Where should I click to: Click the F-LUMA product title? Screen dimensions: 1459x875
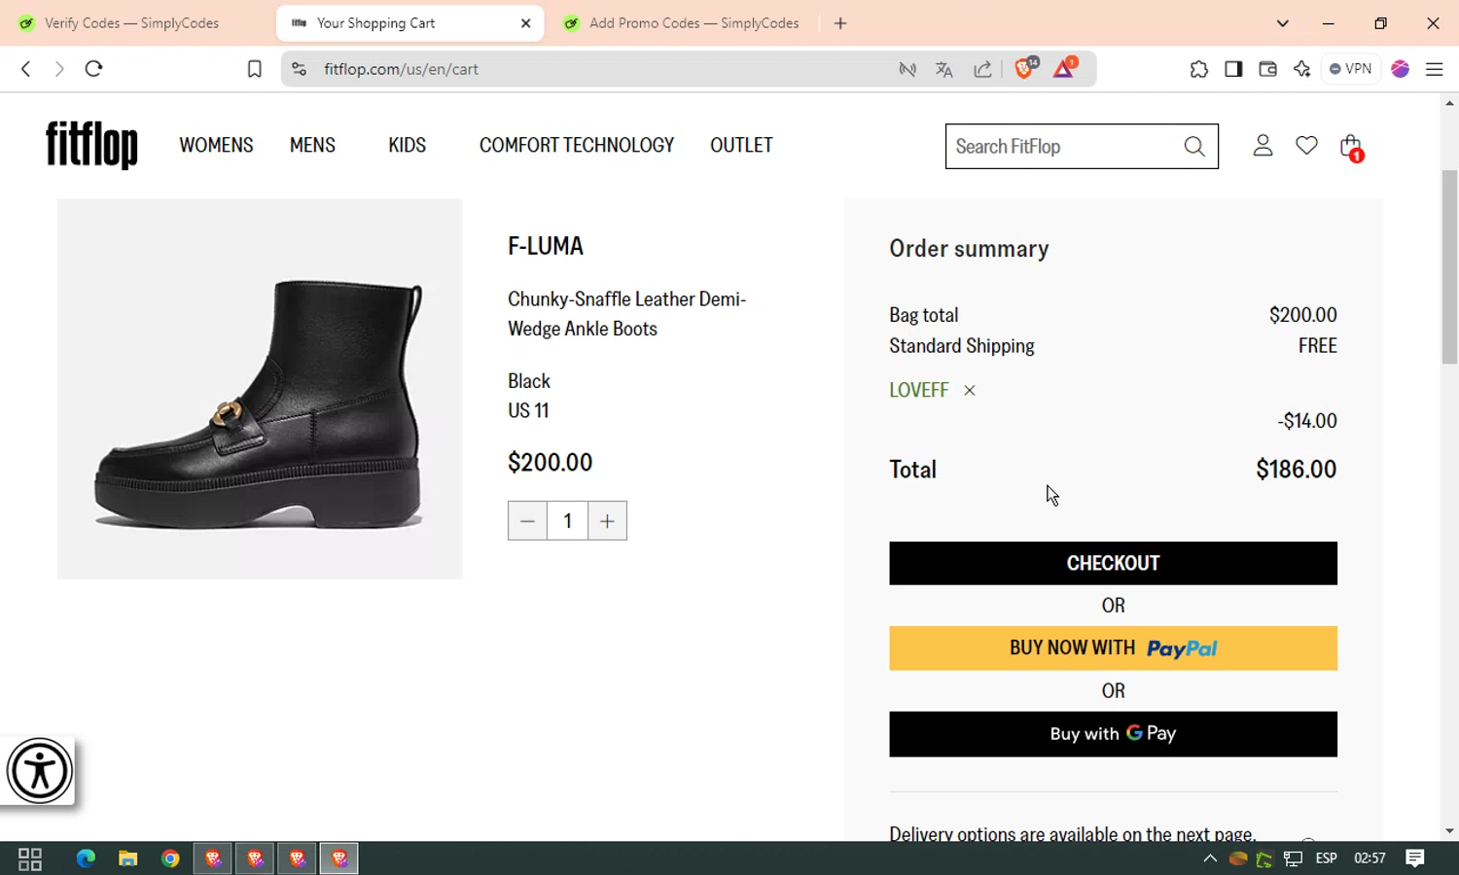pos(546,246)
